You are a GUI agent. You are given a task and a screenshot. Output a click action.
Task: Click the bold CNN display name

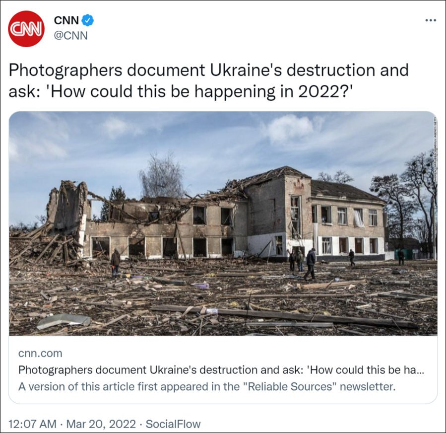pyautogui.click(x=66, y=20)
